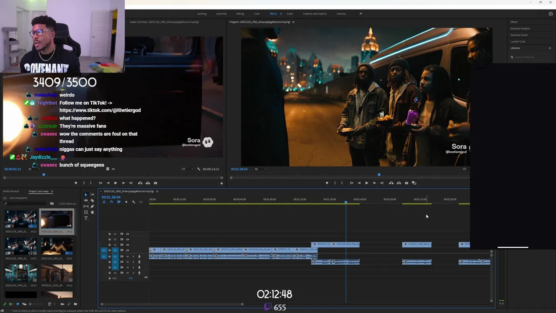Select the Ripple Edit tool
Image resolution: width=556 pixels, height=313 pixels.
pyautogui.click(x=86, y=200)
